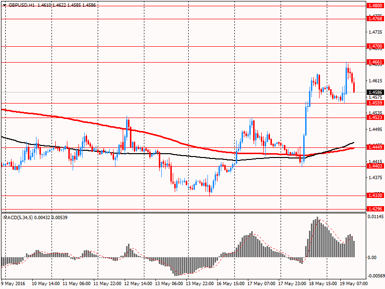Click the 1.4559 support level label
The width and height of the screenshot is (385, 289).
pyautogui.click(x=375, y=103)
